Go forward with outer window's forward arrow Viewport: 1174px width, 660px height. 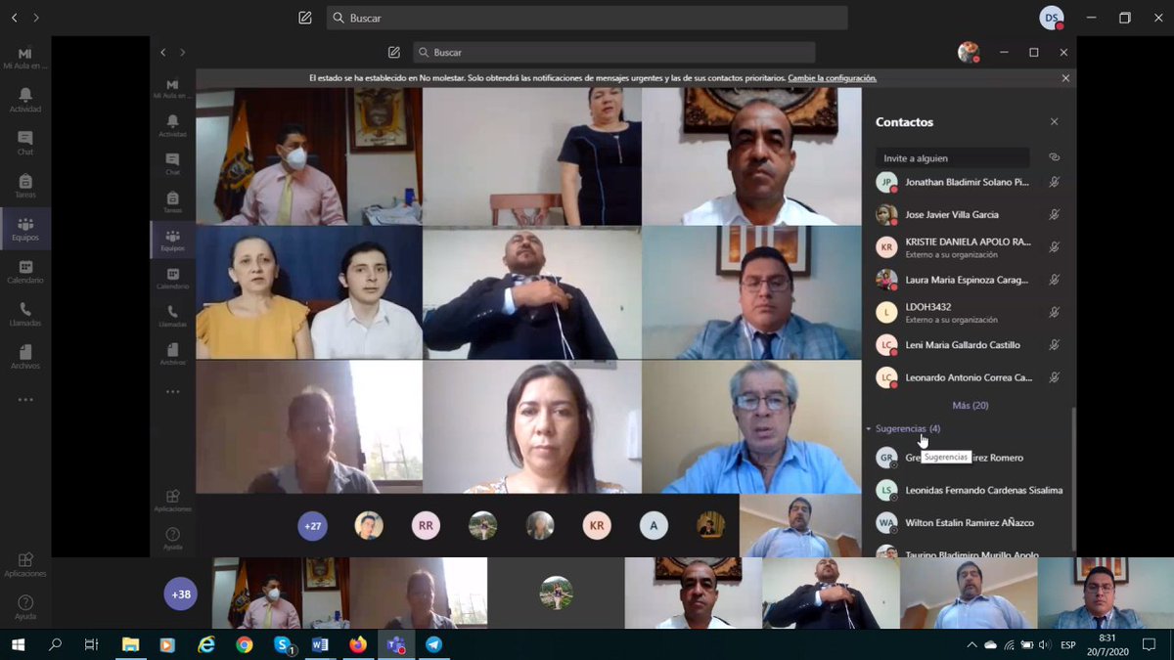click(x=36, y=18)
